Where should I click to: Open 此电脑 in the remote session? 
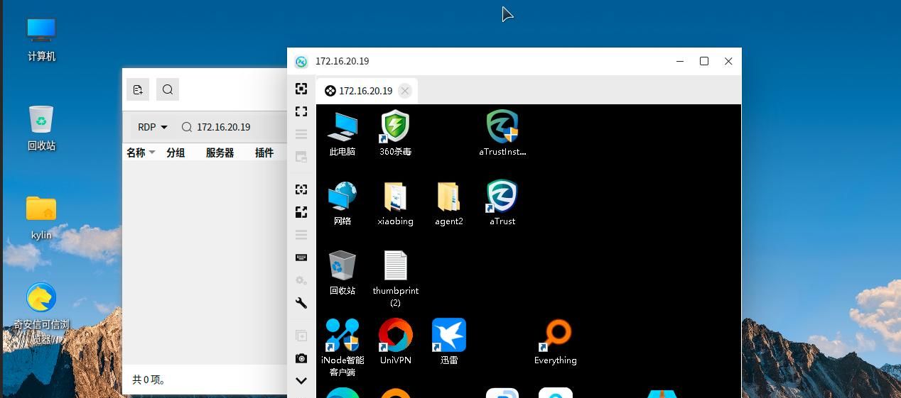click(x=342, y=133)
